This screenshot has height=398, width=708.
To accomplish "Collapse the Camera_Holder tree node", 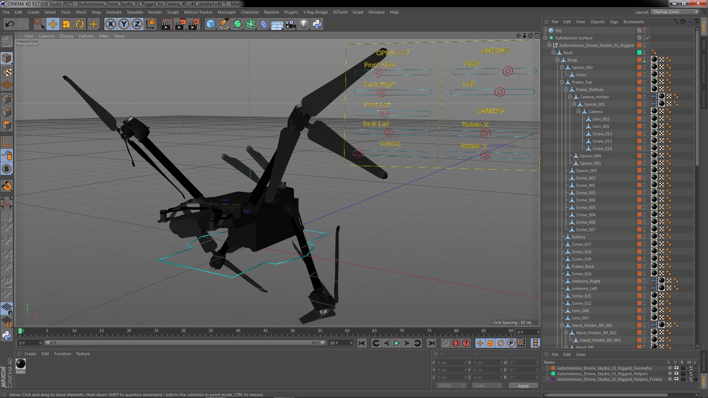I will (570, 97).
